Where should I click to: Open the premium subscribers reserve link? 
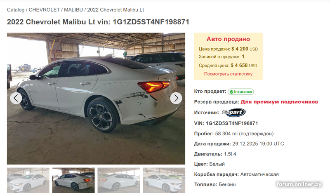click(x=279, y=102)
